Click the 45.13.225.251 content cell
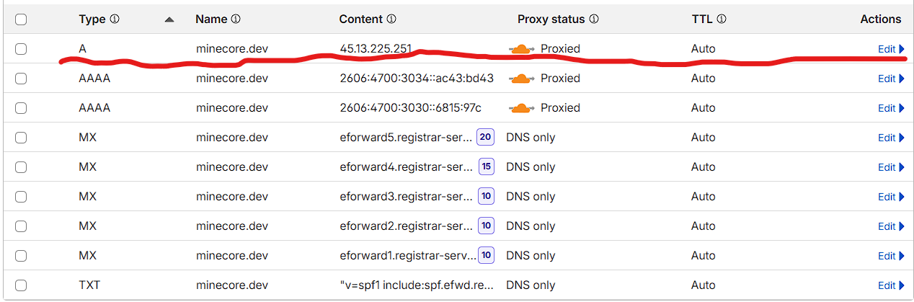Image resolution: width=914 pixels, height=302 pixels. point(376,49)
